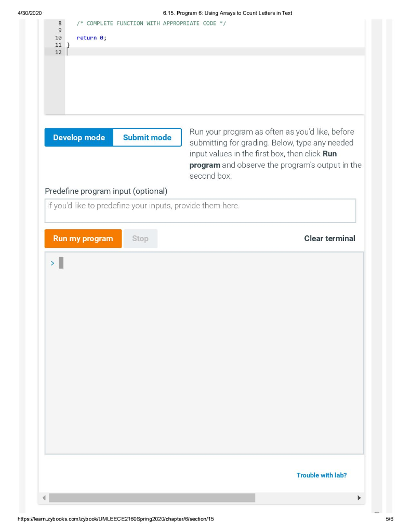Click inside the terminal output area

[x=204, y=352]
